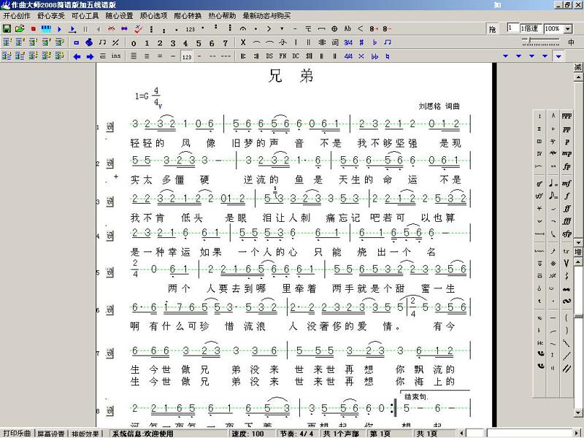Open the 开心创作 menu
Image resolution: width=584 pixels, height=438 pixels.
tap(17, 15)
